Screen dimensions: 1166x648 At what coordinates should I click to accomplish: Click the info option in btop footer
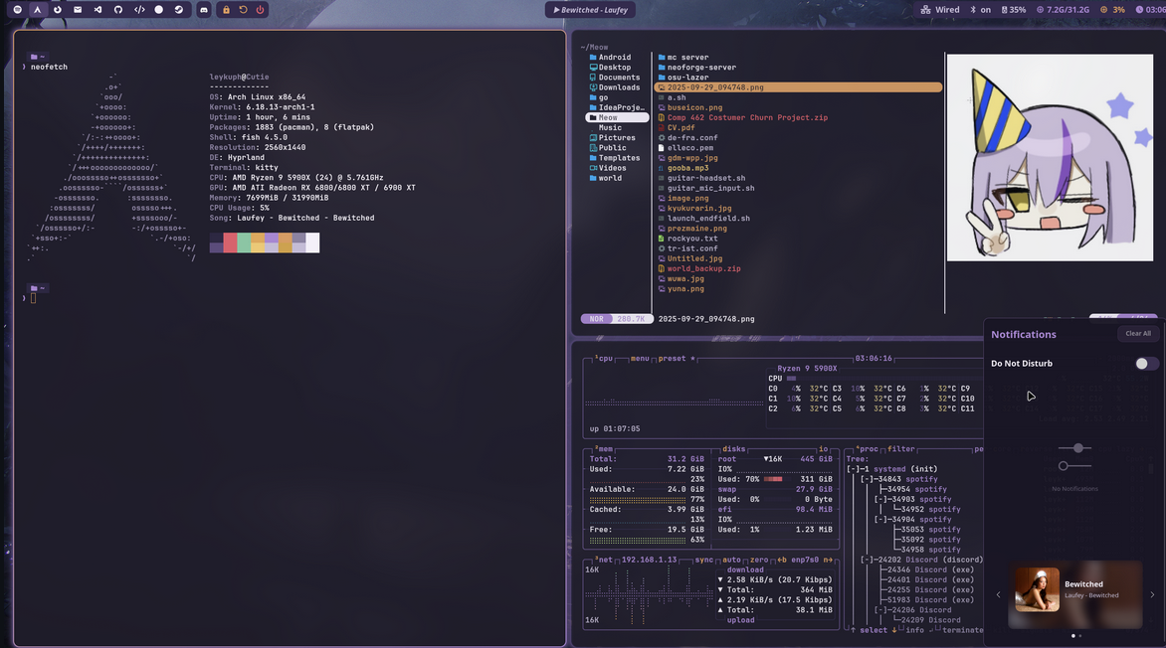point(914,630)
